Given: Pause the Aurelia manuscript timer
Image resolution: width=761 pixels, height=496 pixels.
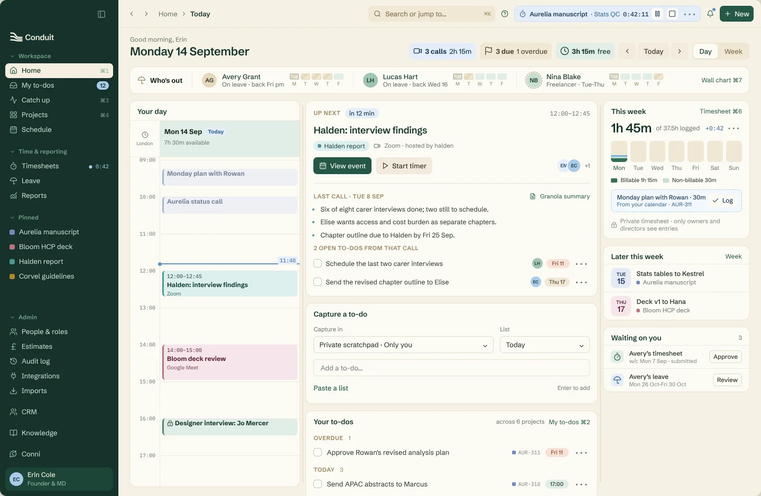Looking at the screenshot, I should pyautogui.click(x=657, y=14).
